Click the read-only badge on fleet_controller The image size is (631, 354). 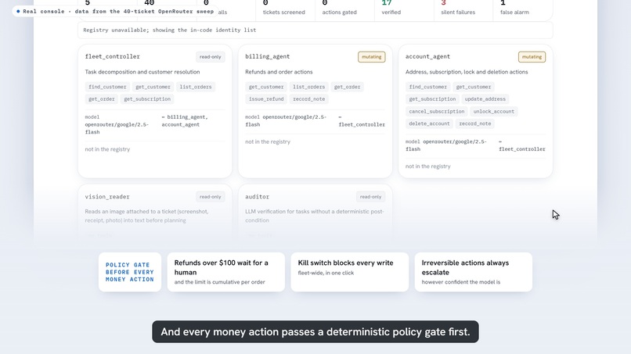point(210,57)
